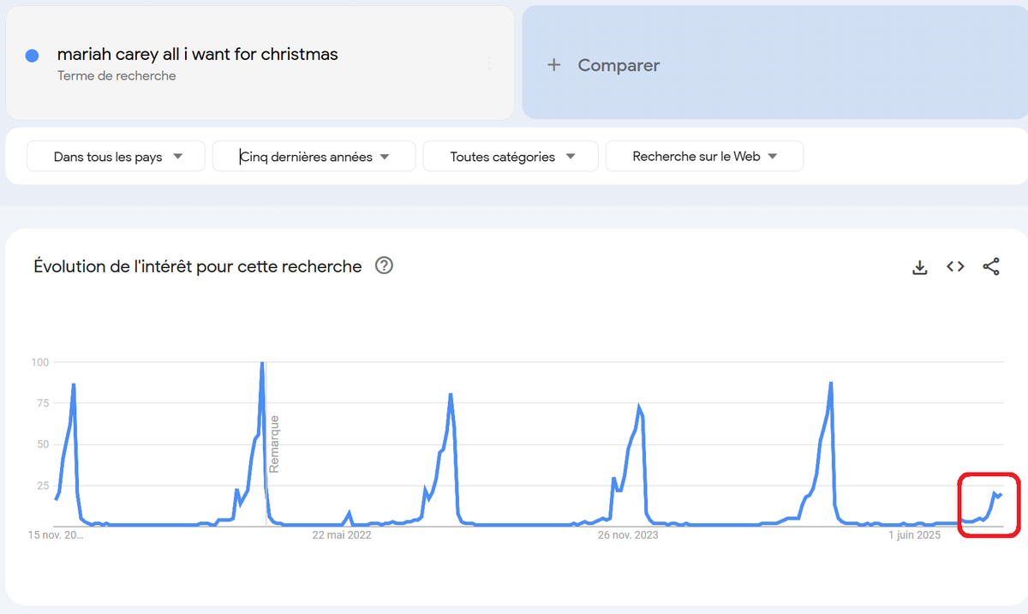Edit the mariah carey search term
The height and width of the screenshot is (614, 1028).
[x=198, y=54]
